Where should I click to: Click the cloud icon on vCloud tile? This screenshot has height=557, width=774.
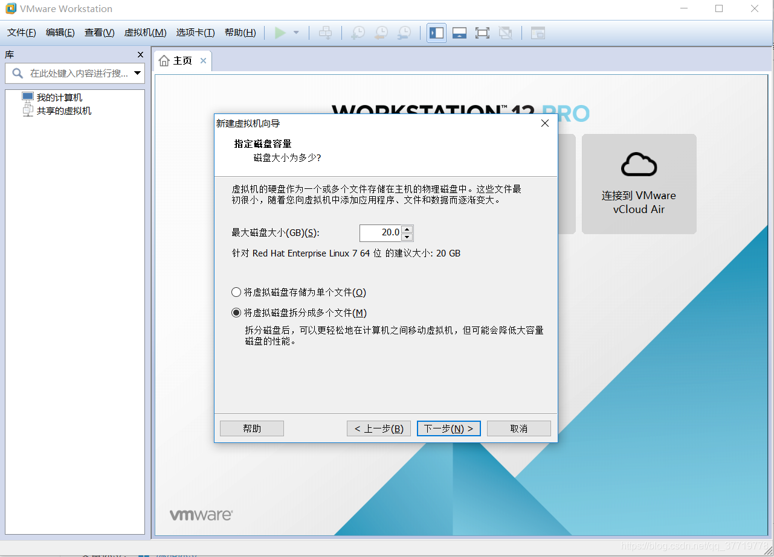pos(639,164)
